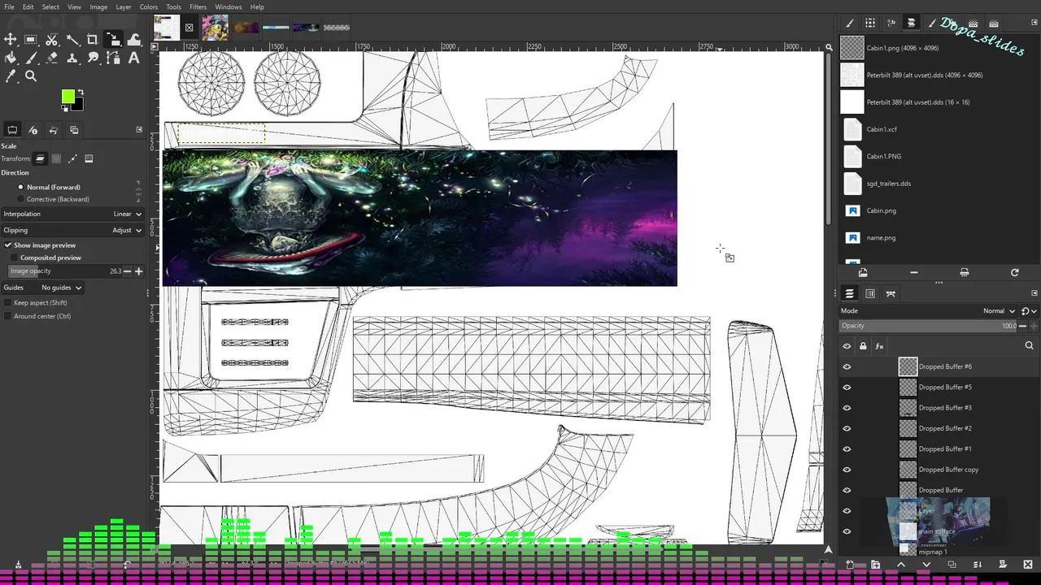Set transform target to Layer
The height and width of the screenshot is (585, 1041).
[x=40, y=158]
